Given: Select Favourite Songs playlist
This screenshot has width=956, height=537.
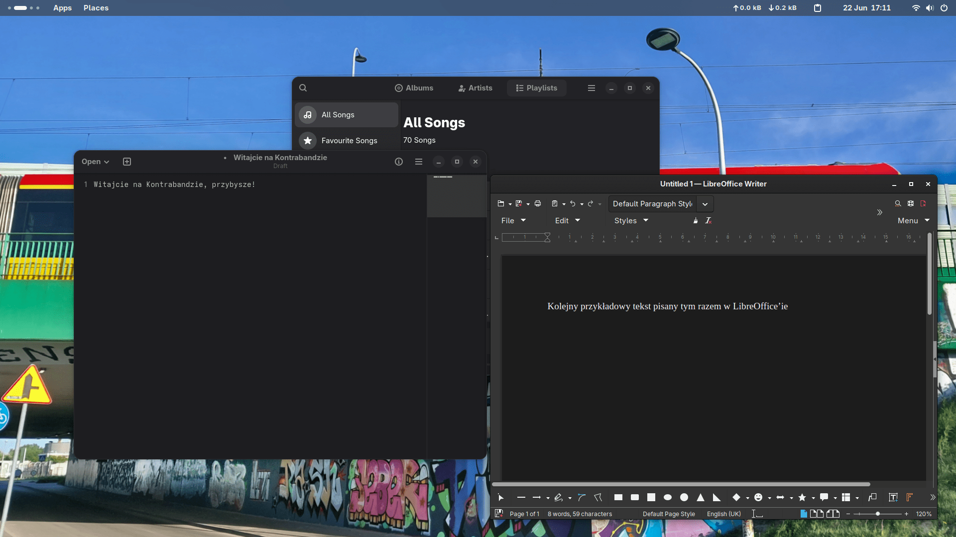Looking at the screenshot, I should pyautogui.click(x=349, y=141).
